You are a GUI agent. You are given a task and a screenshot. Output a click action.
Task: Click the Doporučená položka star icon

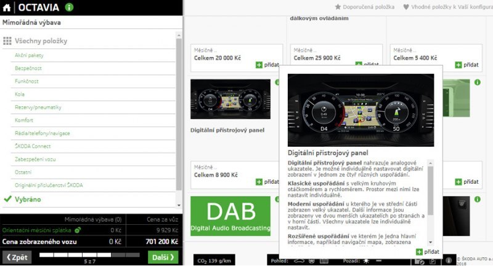[x=338, y=7]
